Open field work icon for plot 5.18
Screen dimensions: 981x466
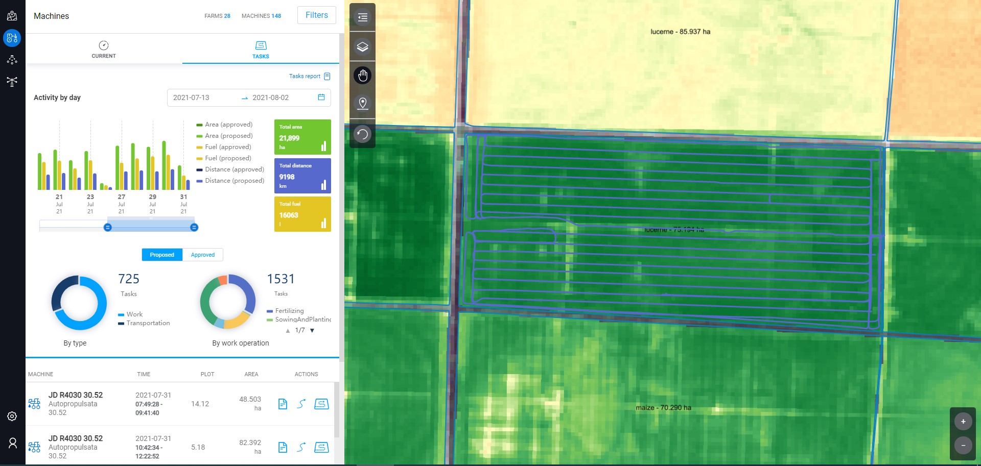(321, 448)
